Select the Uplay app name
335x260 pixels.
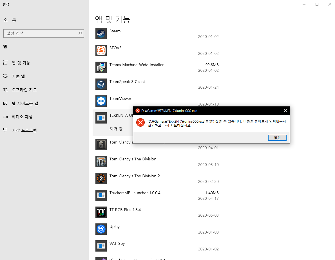point(115,227)
